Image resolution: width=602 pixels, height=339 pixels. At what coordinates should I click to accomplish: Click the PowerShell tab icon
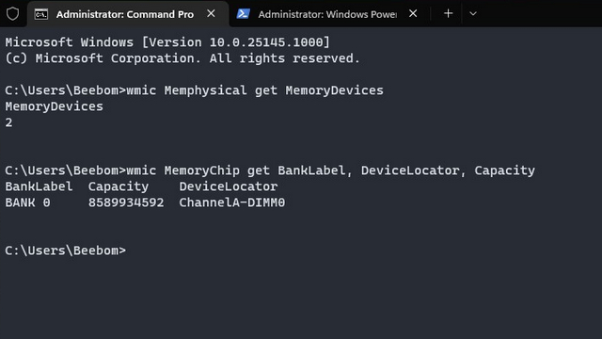243,14
